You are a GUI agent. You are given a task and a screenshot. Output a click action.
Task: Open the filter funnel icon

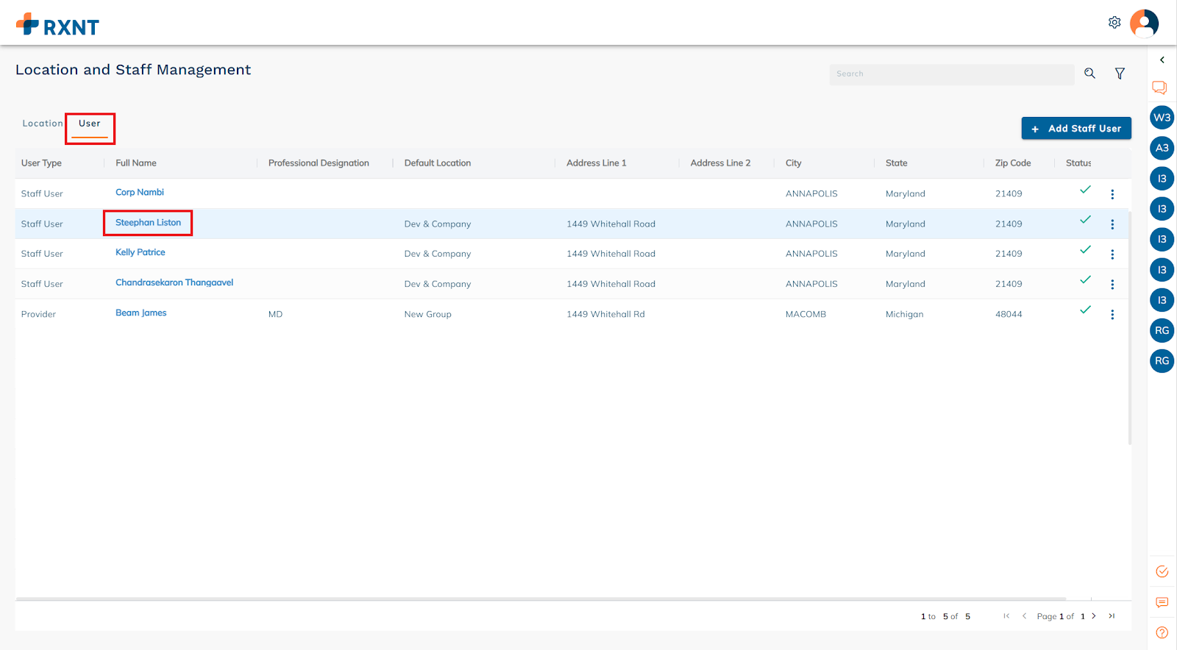(x=1120, y=74)
